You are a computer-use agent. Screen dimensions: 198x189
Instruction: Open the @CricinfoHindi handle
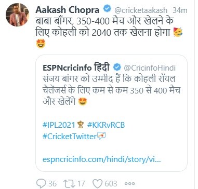tap(150, 68)
